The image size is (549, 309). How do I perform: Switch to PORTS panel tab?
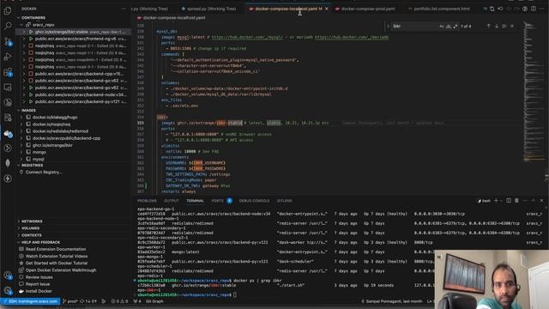tap(217, 201)
